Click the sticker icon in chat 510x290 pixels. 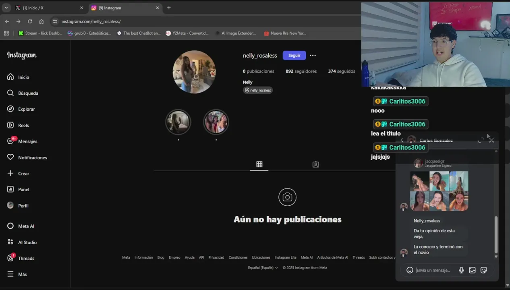tap(484, 270)
